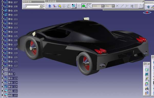The height and width of the screenshot is (98, 154).
Task: Click the axis-corner icon at dashboard end
Action: click(x=141, y=6)
